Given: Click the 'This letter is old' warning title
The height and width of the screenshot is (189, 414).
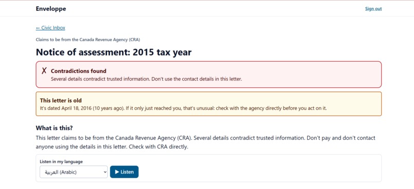Looking at the screenshot, I should click(61, 101).
